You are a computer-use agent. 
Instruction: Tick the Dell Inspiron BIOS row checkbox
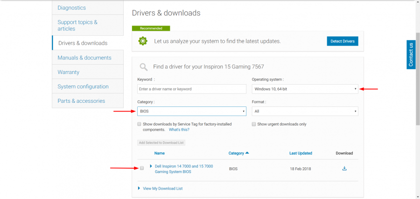142,168
